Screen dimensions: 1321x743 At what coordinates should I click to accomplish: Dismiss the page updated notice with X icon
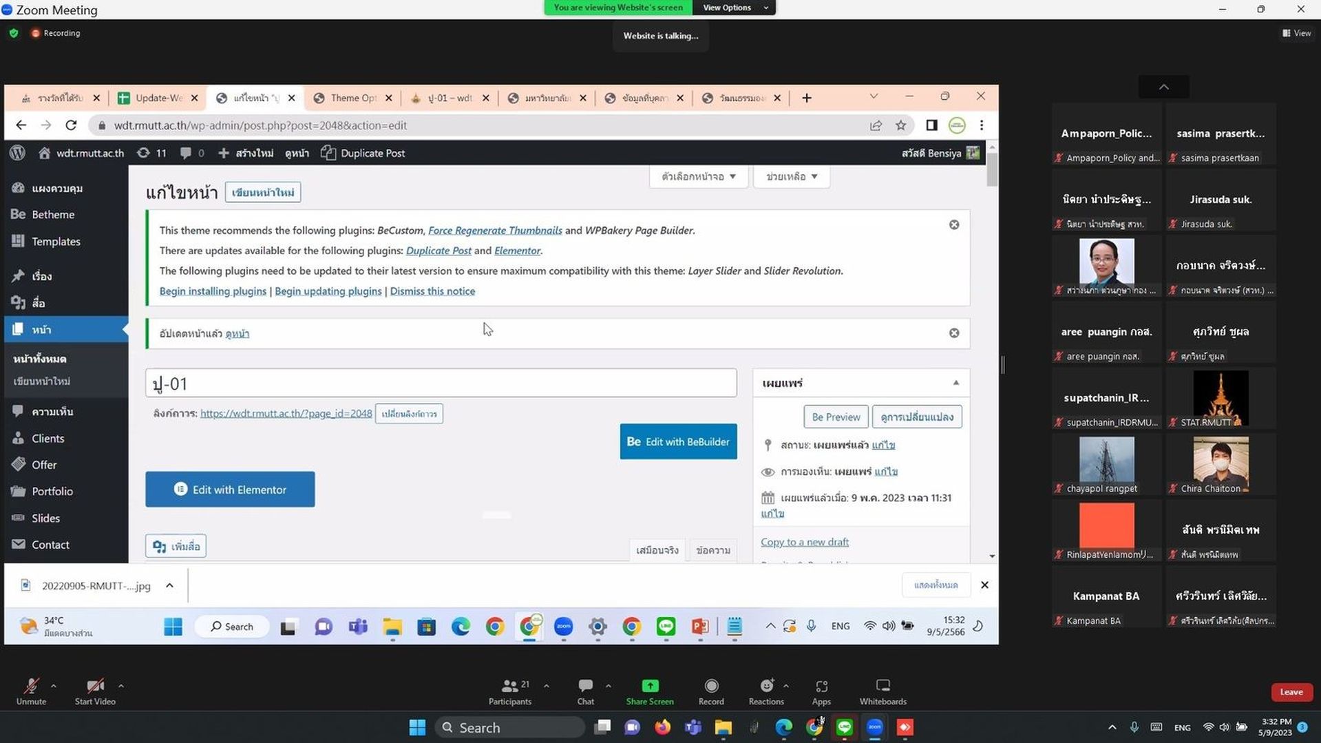point(954,333)
